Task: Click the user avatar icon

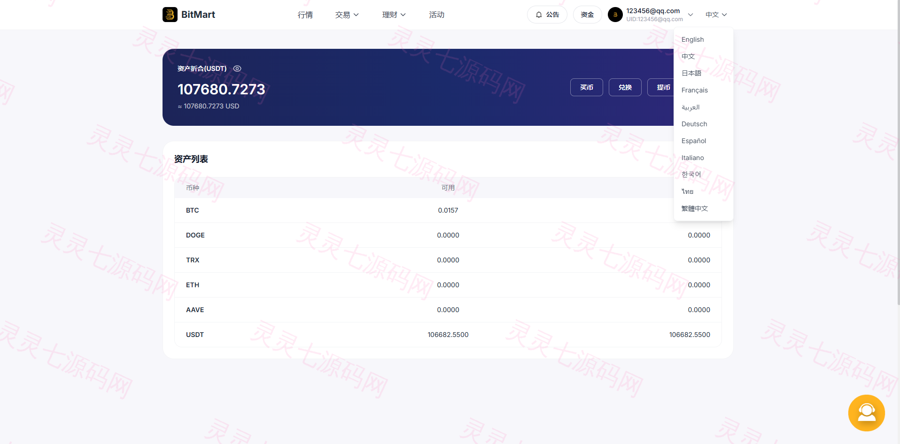Action: coord(615,15)
